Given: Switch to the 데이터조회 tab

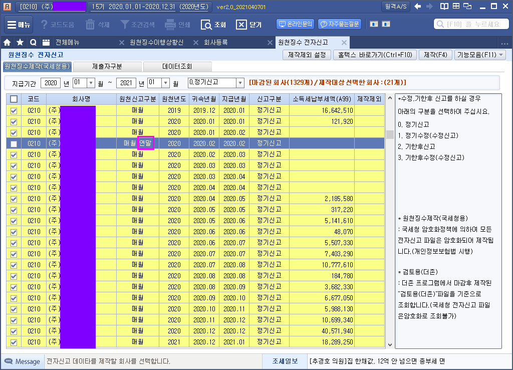Looking at the screenshot, I should pos(177,66).
